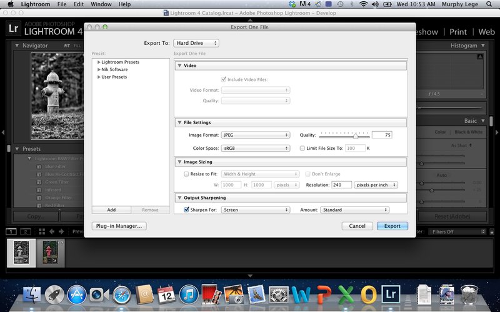The image size is (500, 312).
Task: Launch iTunes from the dock
Action: click(x=189, y=295)
